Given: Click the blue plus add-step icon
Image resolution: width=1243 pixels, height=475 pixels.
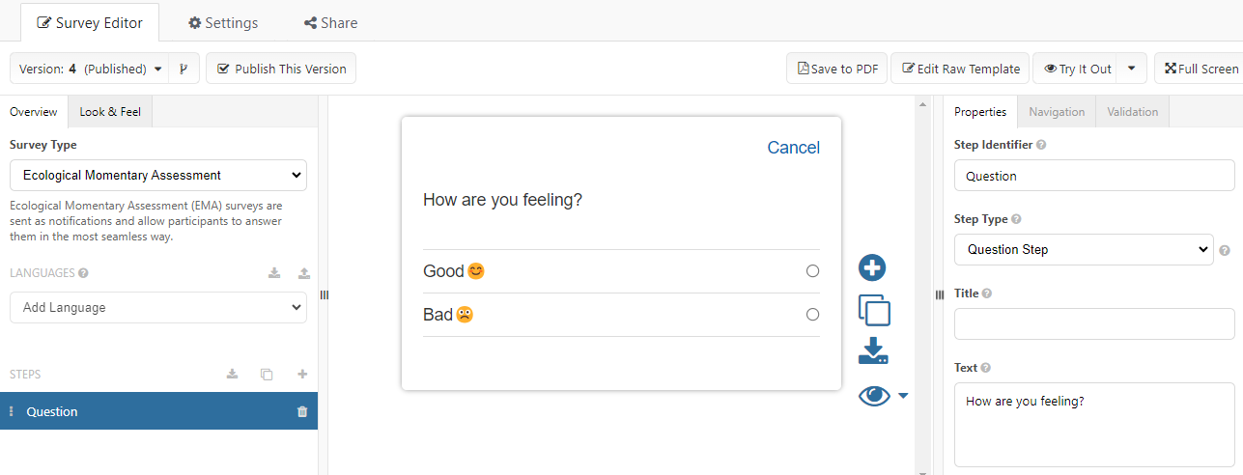Looking at the screenshot, I should click(x=872, y=268).
